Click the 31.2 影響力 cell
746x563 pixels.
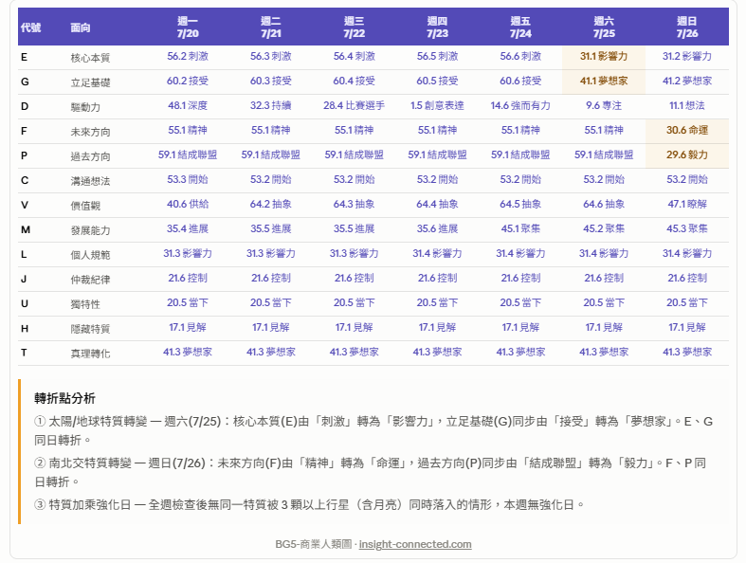click(687, 57)
